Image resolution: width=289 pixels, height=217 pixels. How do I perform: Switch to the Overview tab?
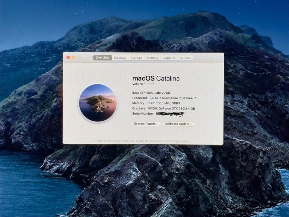tap(102, 58)
